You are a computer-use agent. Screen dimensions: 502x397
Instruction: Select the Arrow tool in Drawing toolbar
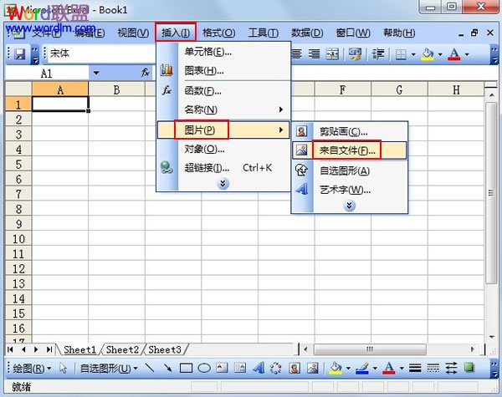(x=168, y=368)
